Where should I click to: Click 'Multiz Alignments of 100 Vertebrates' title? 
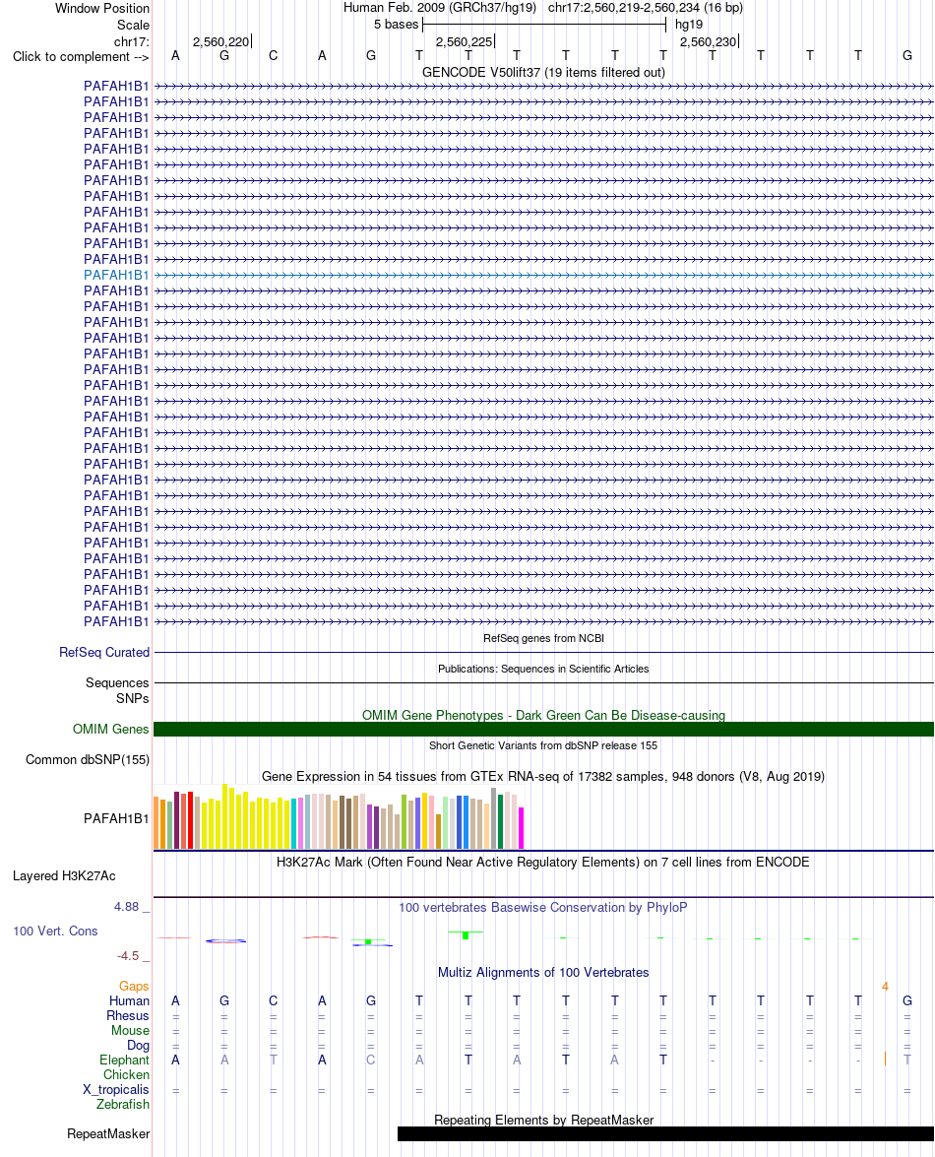(x=543, y=973)
